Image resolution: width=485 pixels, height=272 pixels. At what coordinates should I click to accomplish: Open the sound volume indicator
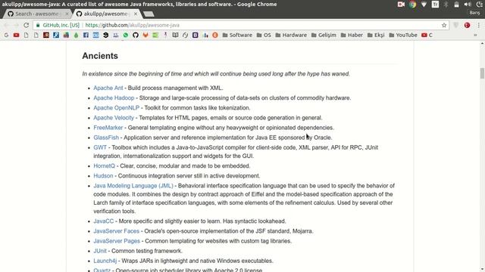point(468,5)
